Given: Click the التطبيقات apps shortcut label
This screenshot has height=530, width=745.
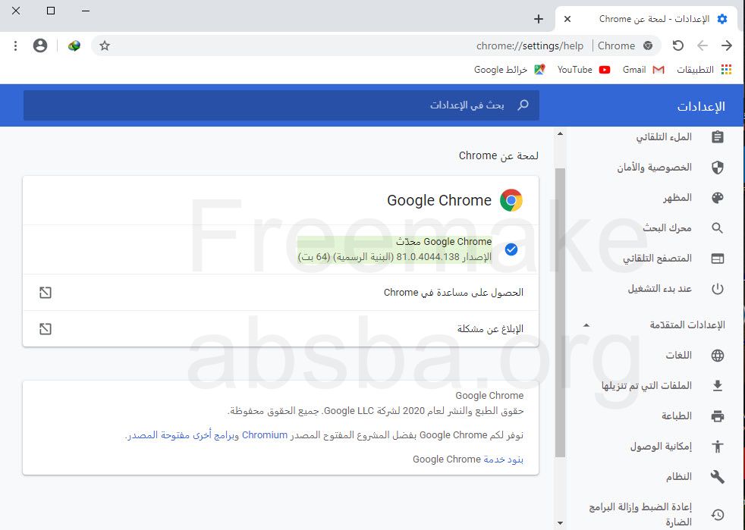Looking at the screenshot, I should 695,70.
